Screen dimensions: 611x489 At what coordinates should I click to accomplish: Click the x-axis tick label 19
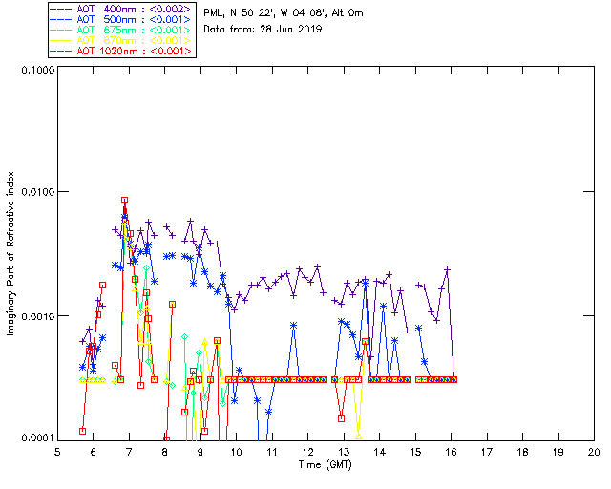coord(558,452)
